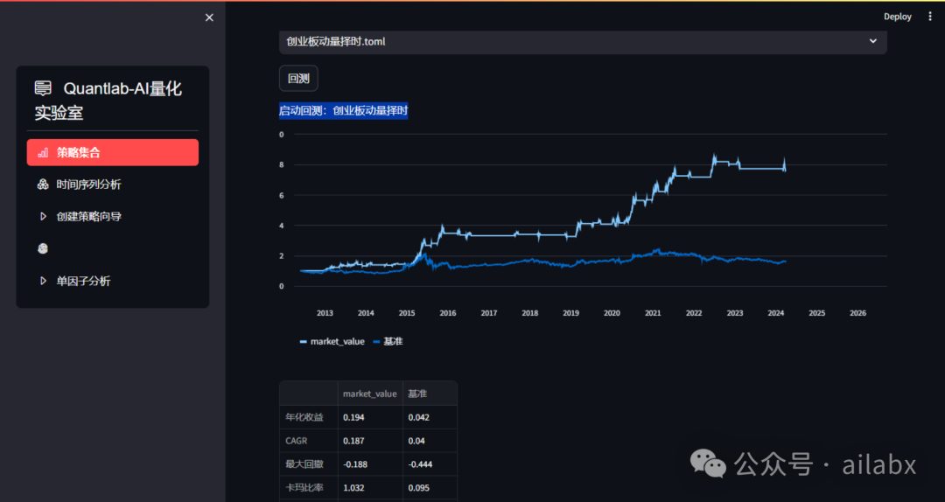Toggle market_value series in chart legend
Screen dimensions: 945x502
pyautogui.click(x=332, y=342)
